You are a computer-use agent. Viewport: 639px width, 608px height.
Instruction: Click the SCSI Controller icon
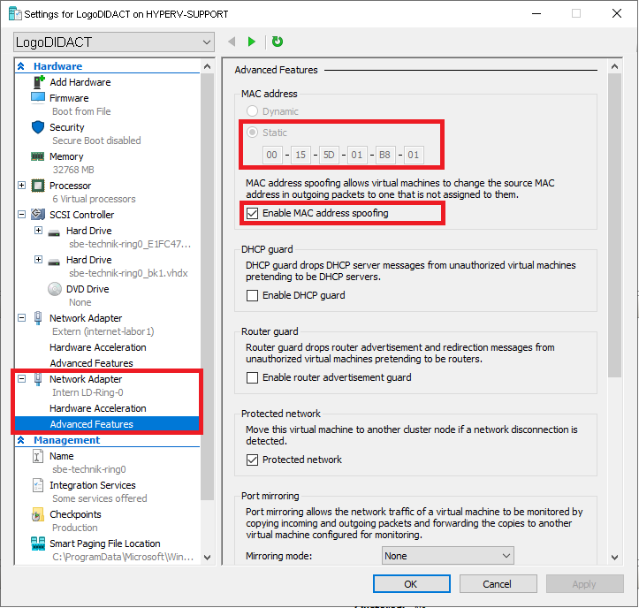(x=38, y=214)
